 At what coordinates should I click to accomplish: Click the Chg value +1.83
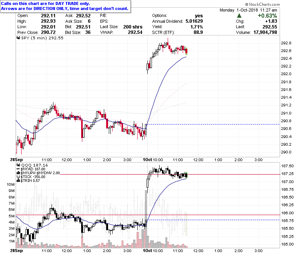coord(271,21)
